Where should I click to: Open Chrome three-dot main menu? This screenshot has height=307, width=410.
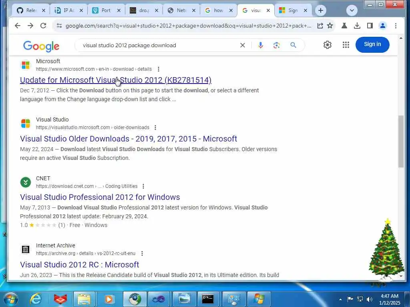396,26
